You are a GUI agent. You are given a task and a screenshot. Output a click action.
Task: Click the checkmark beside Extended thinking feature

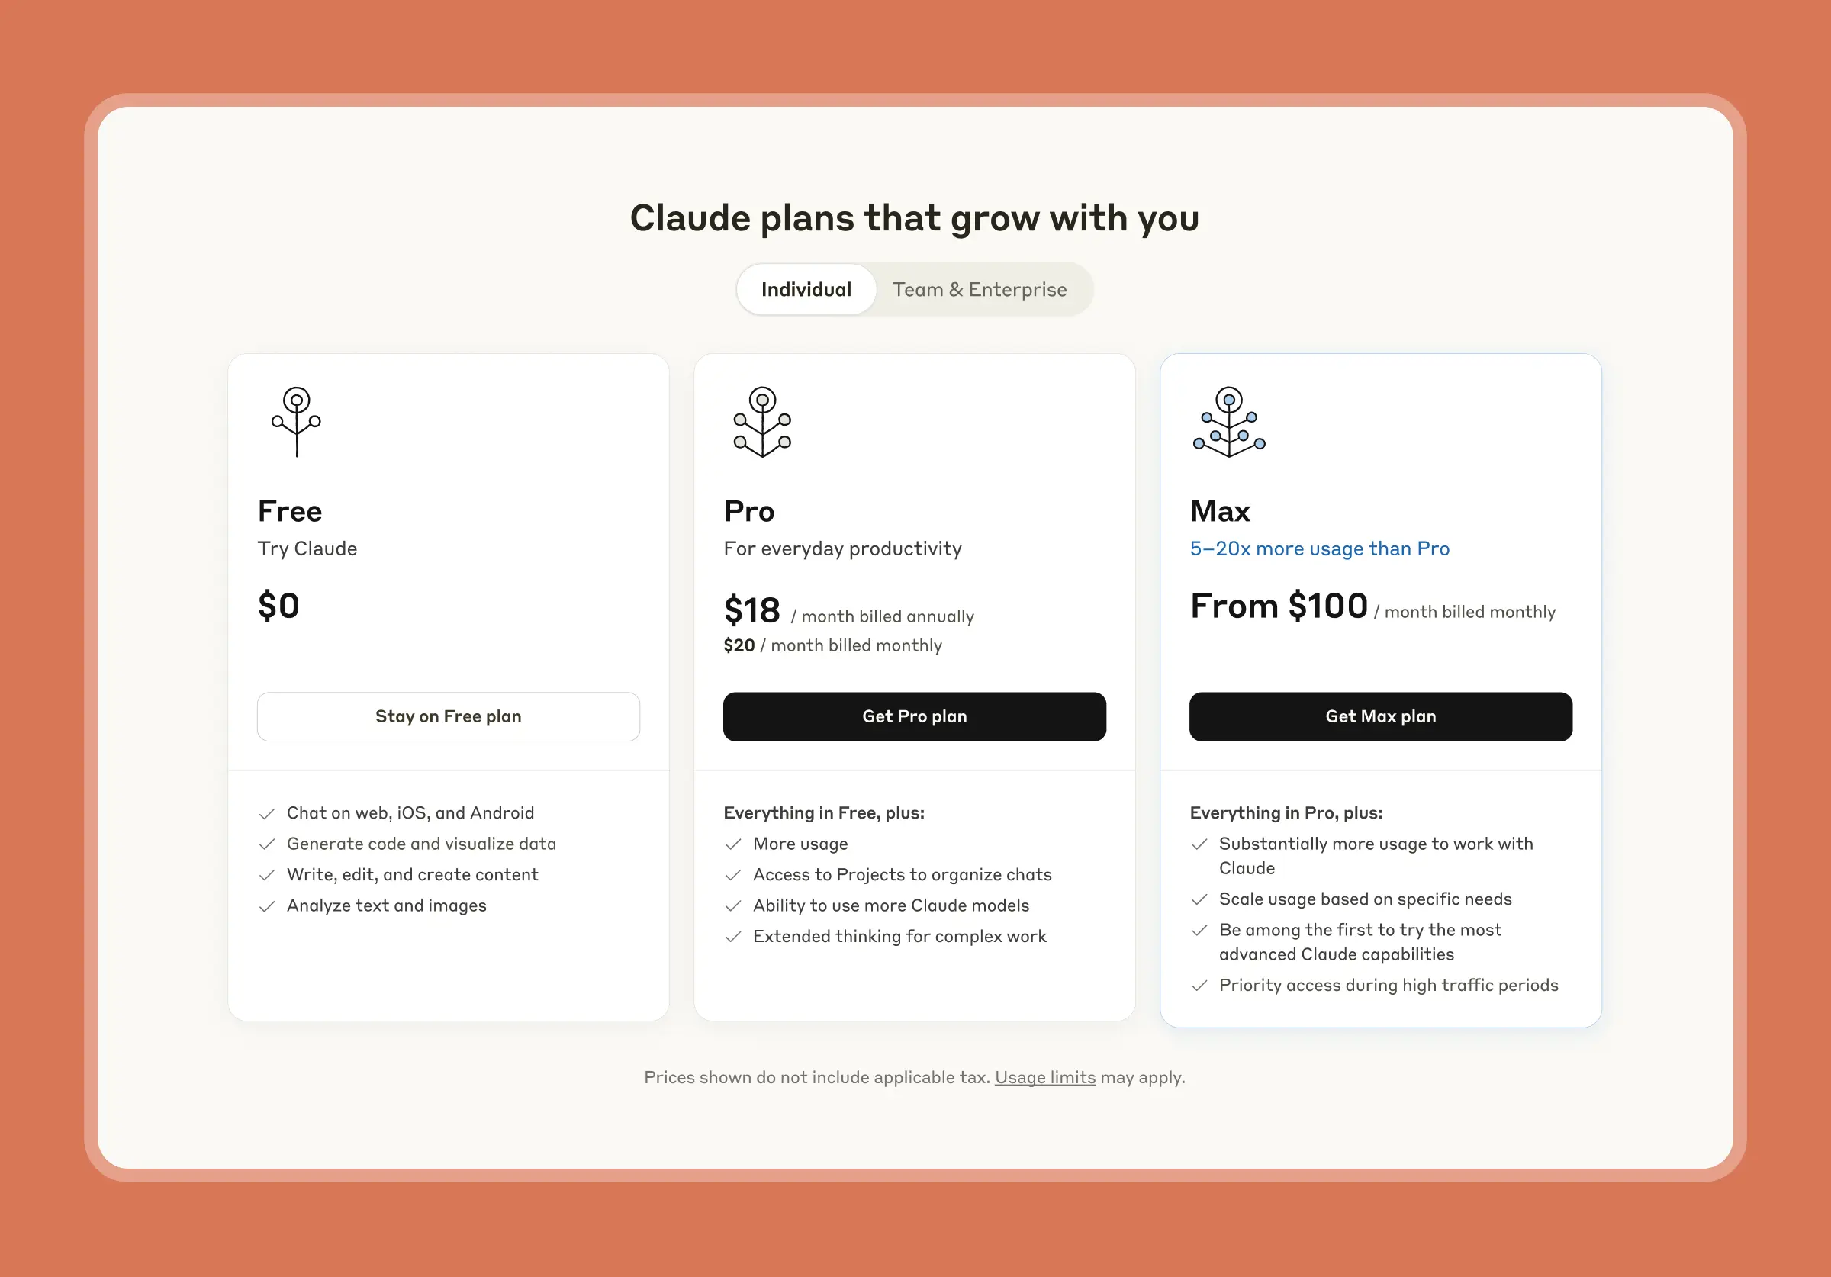733,937
